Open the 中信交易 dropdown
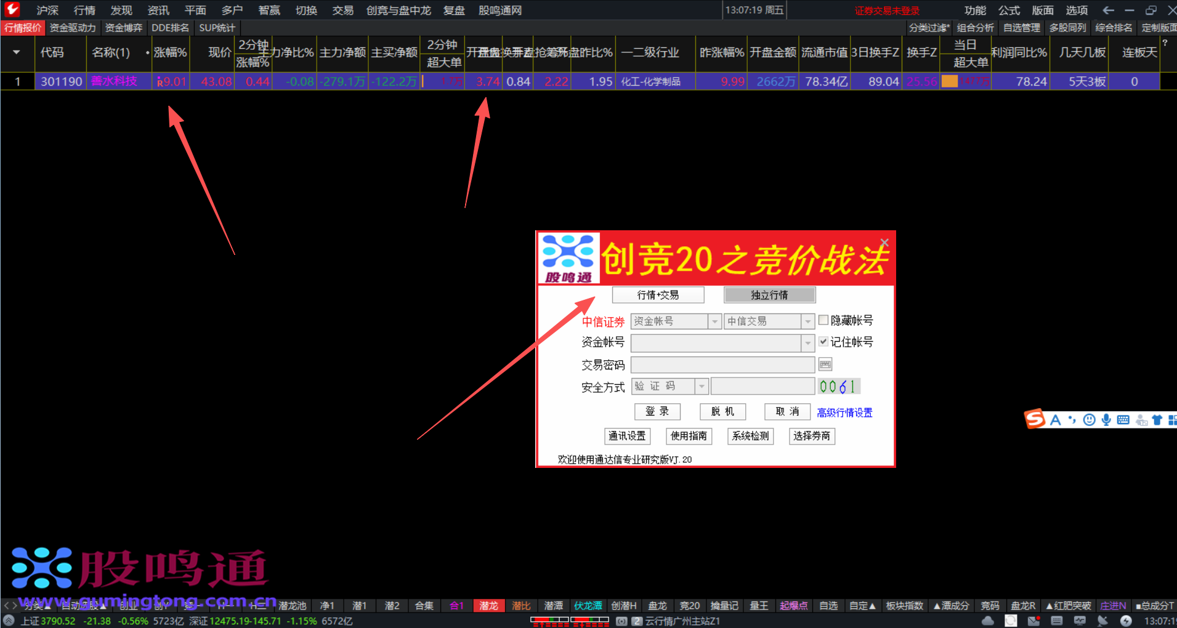 click(x=808, y=321)
